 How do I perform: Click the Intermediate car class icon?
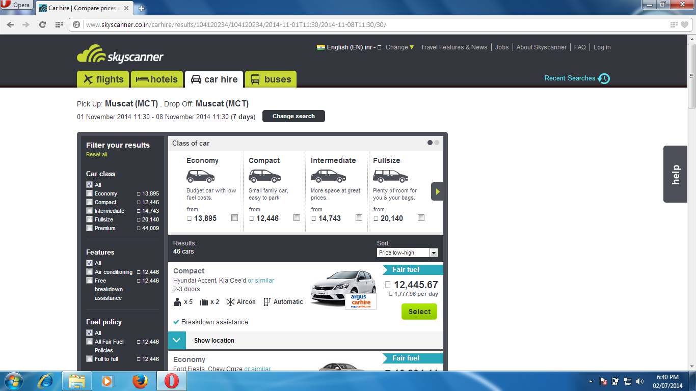tap(329, 176)
